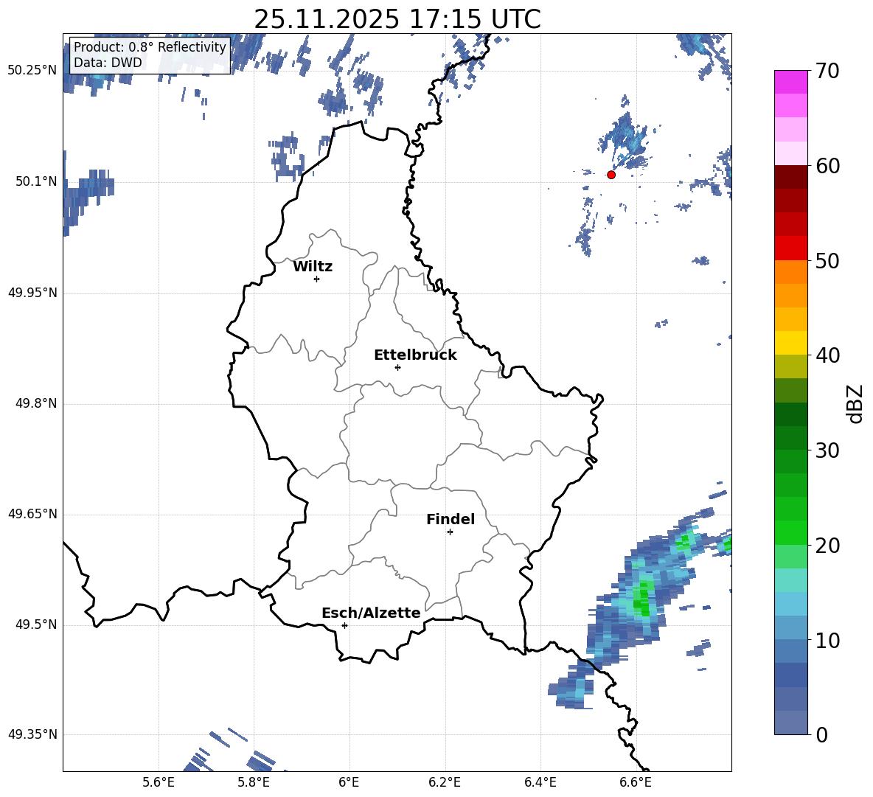Click the 49.95°N latitude label
This screenshot has width=873, height=797.
(32, 293)
